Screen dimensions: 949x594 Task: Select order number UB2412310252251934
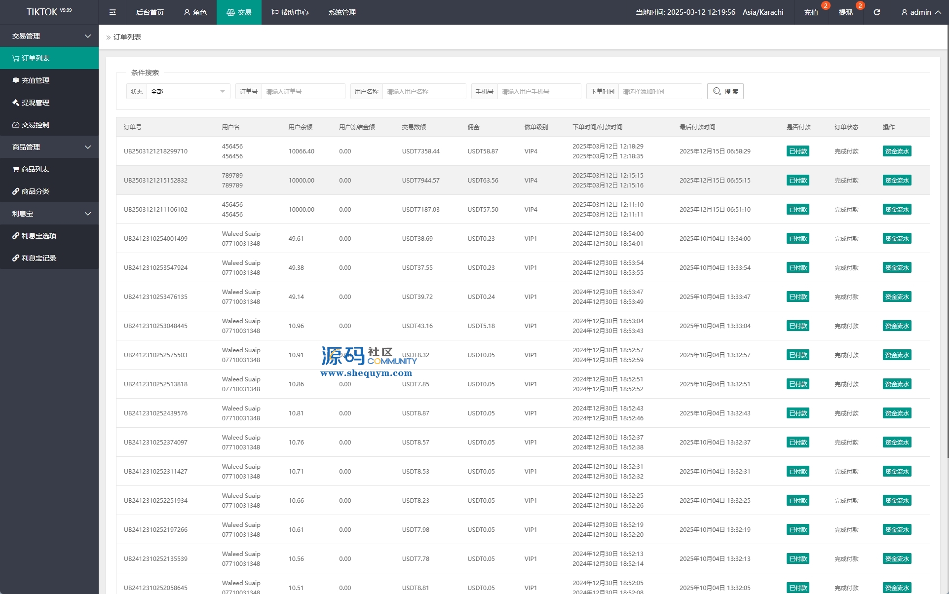(155, 500)
